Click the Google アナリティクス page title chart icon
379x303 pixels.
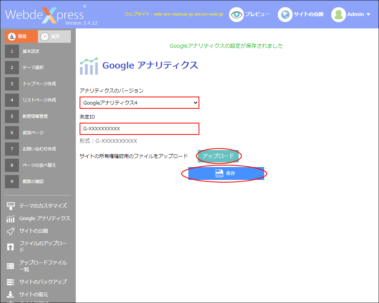[x=89, y=66]
